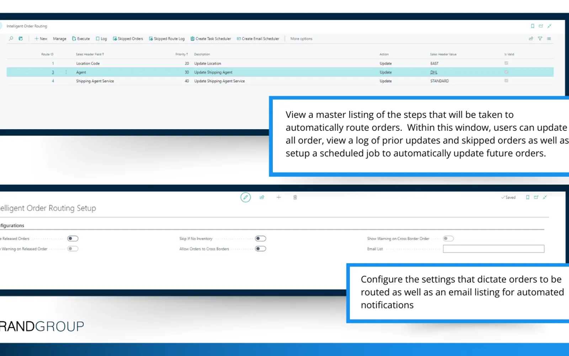Open Intelligent Order Routing in new window
569x356 pixels.
click(x=541, y=26)
